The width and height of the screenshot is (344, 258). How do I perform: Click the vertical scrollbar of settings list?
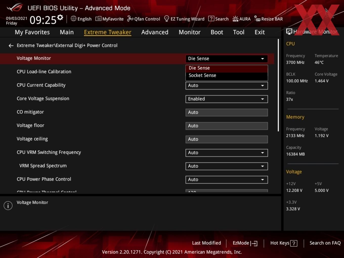tap(278, 85)
